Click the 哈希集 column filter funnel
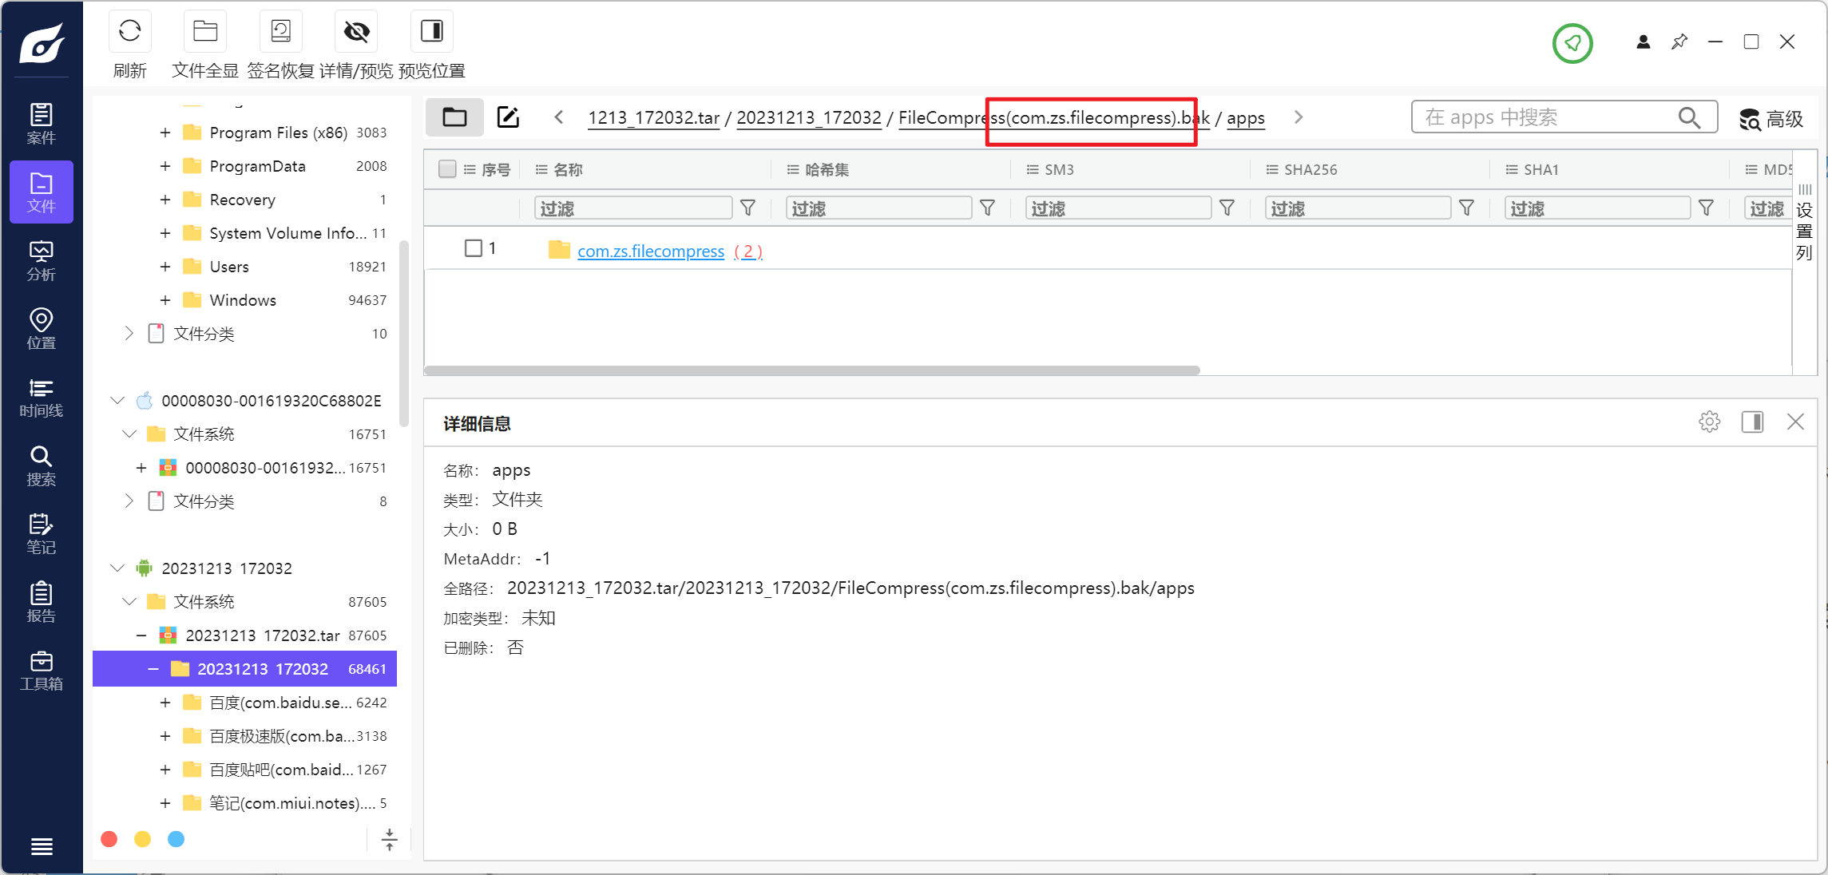The height and width of the screenshot is (875, 1828). 987,208
